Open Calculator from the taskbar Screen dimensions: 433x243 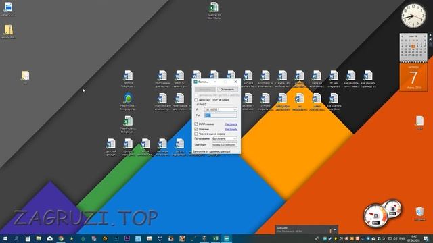point(27,238)
